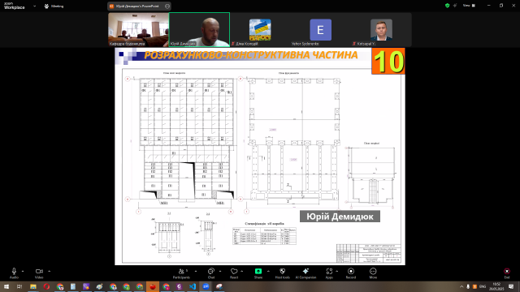This screenshot has width=520, height=292.
Task: Click the ENG language indicator
Action: 483,286
